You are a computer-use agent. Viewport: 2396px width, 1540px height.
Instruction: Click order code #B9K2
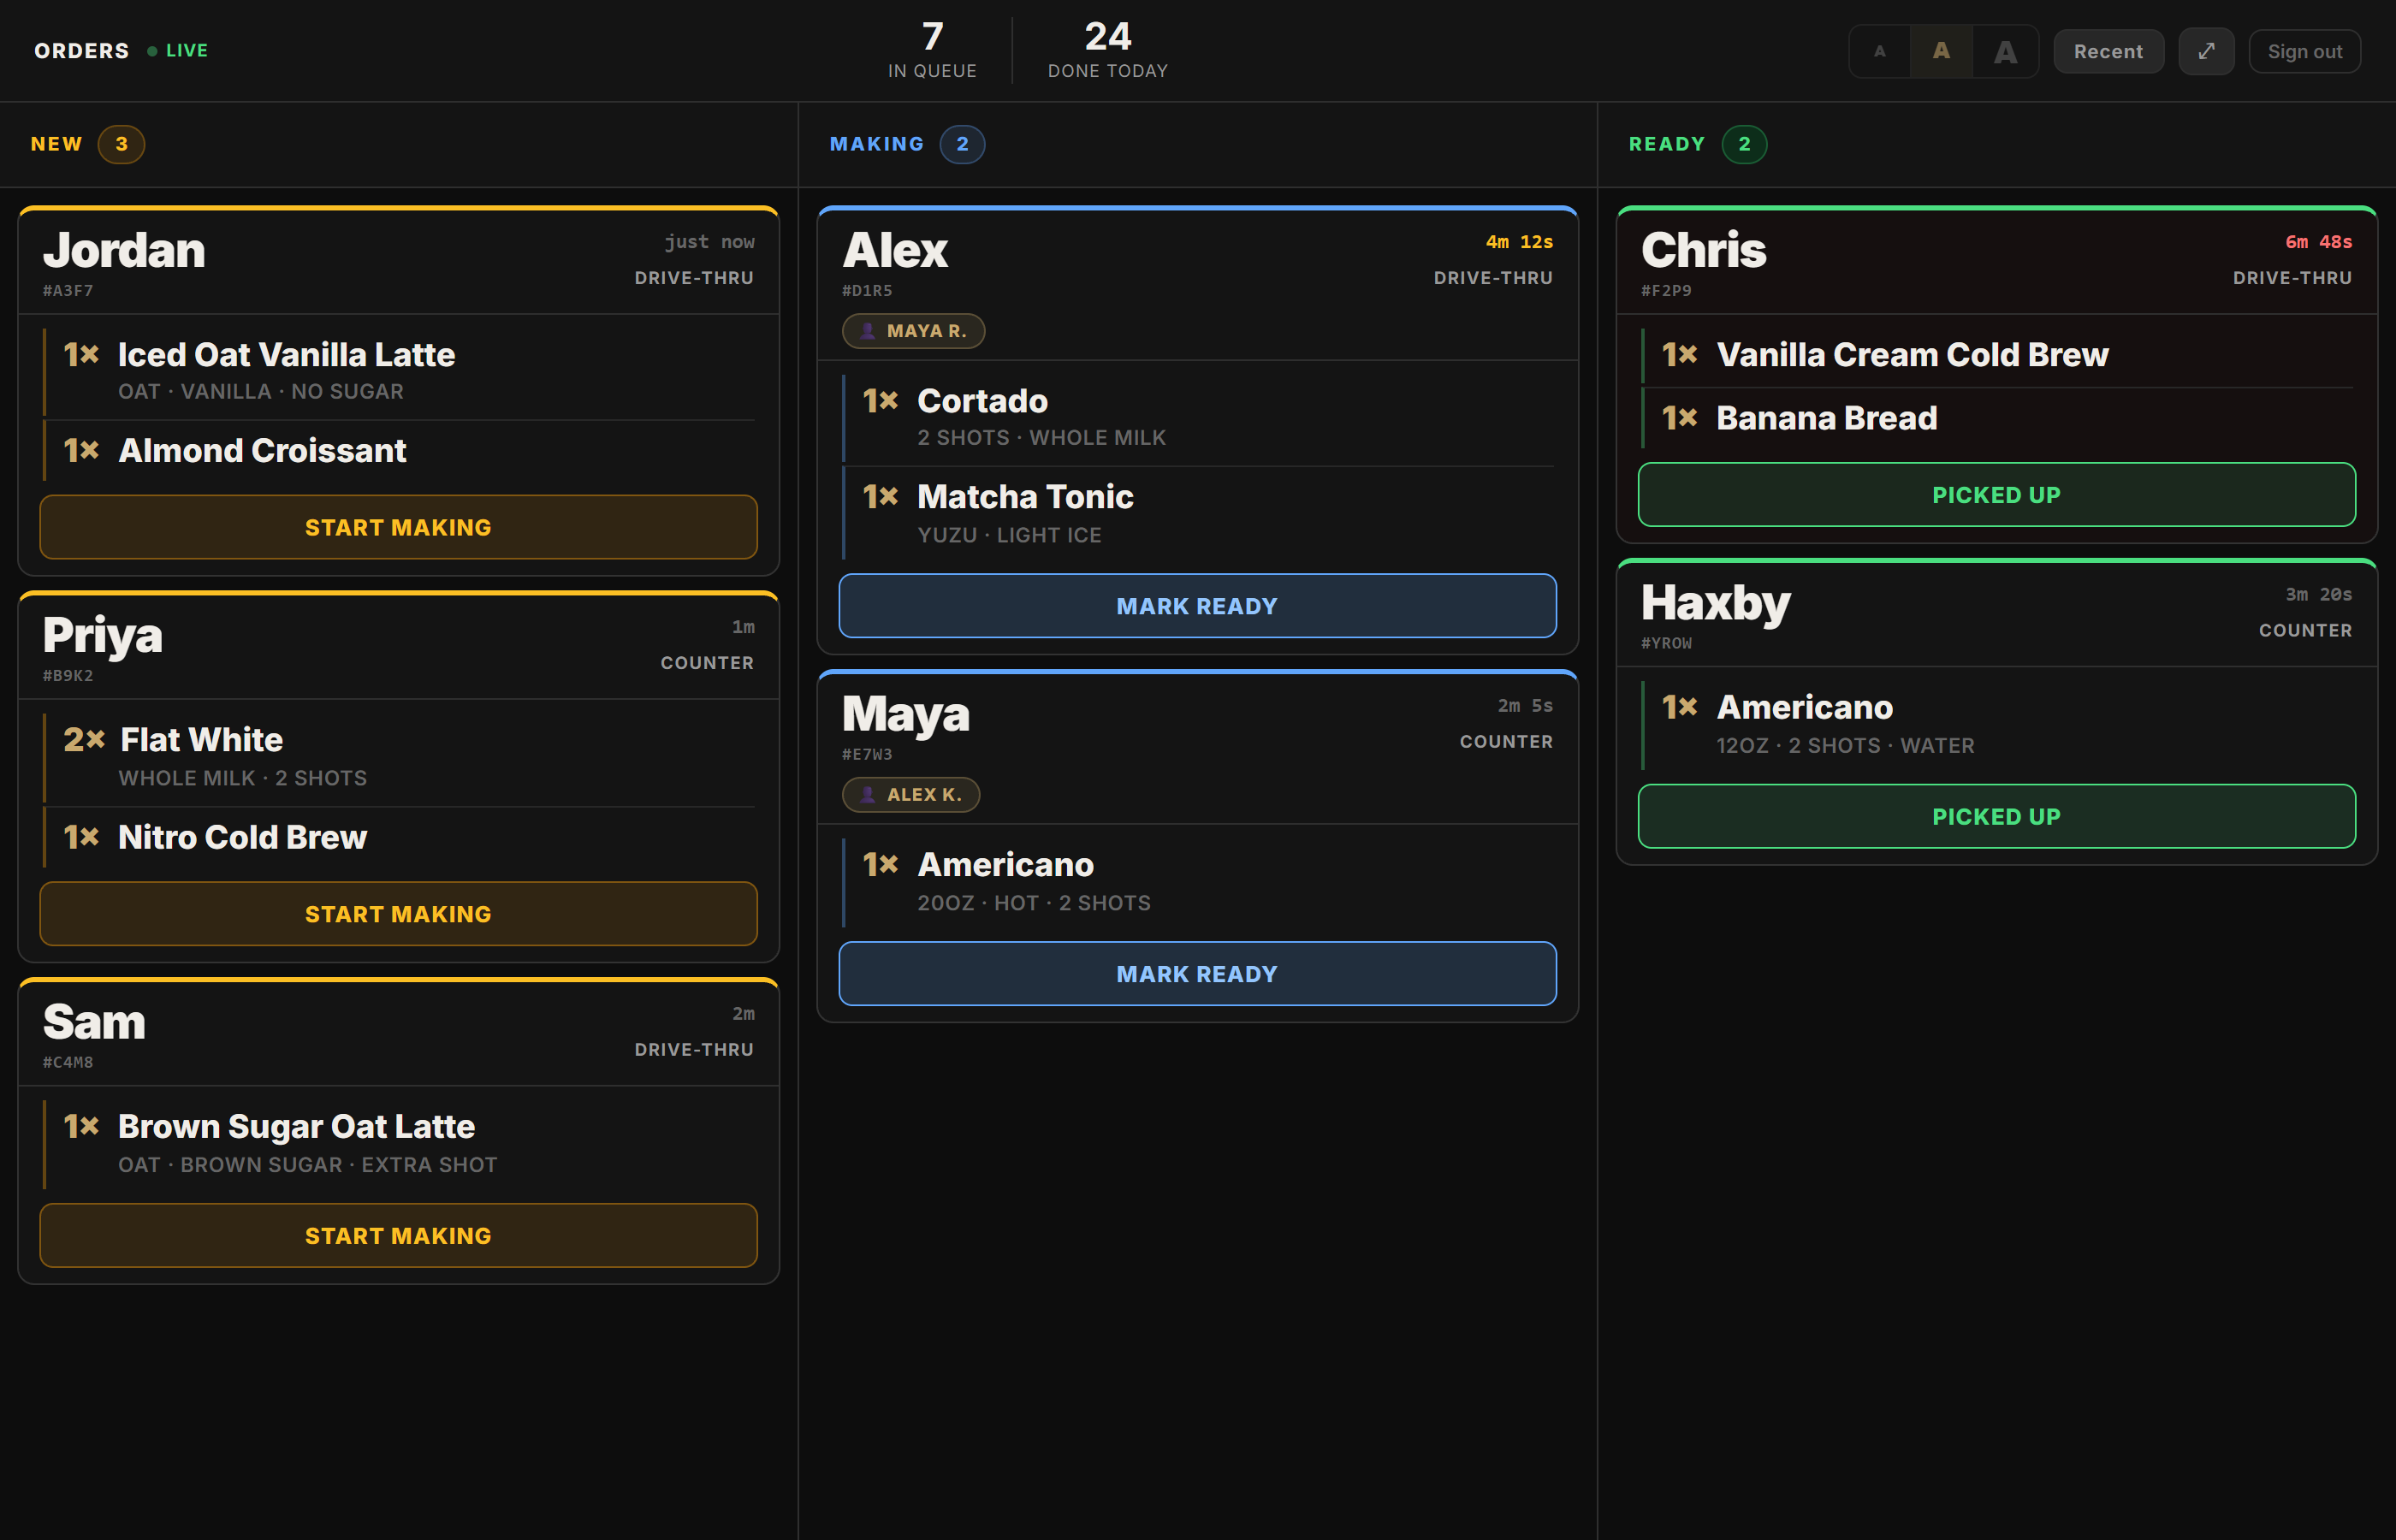tap(68, 676)
